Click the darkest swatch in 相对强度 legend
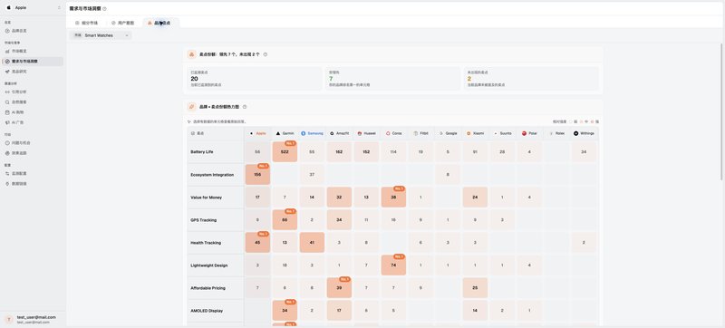 pos(593,121)
